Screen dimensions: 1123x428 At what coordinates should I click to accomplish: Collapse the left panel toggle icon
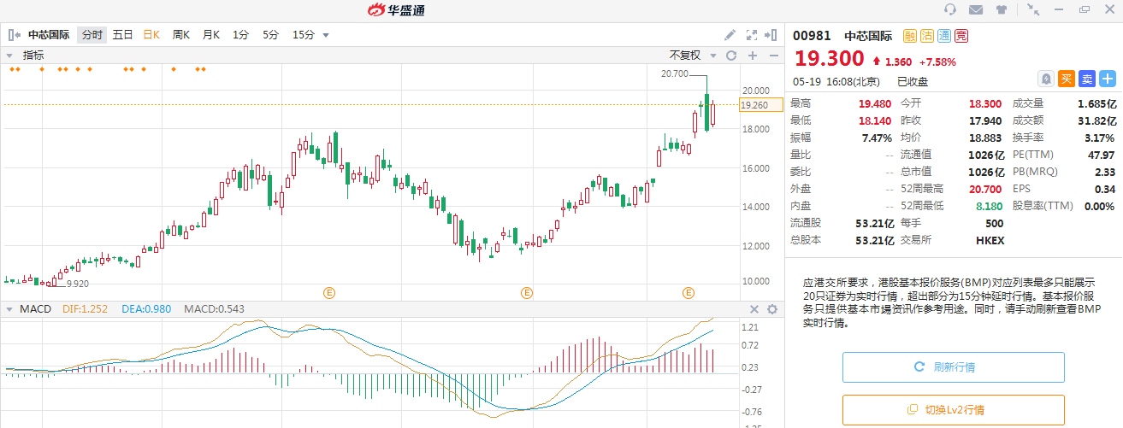15,35
